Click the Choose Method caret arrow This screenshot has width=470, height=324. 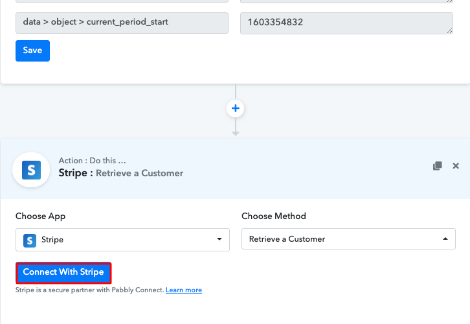pyautogui.click(x=445, y=239)
